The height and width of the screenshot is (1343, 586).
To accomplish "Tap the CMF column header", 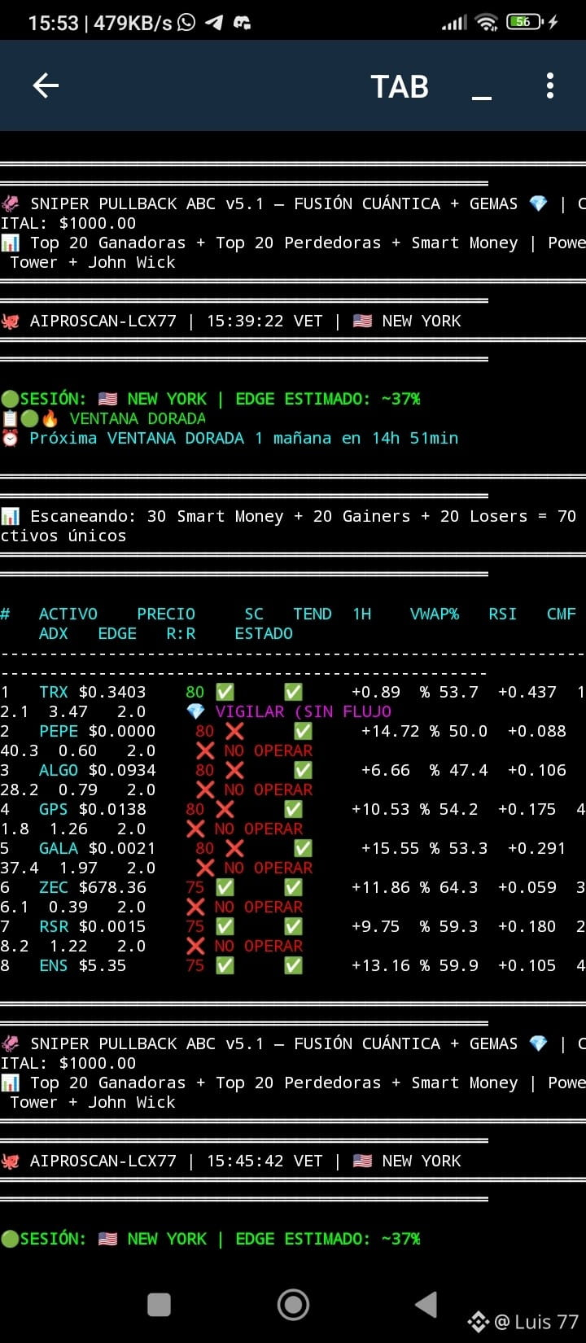I will click(562, 614).
